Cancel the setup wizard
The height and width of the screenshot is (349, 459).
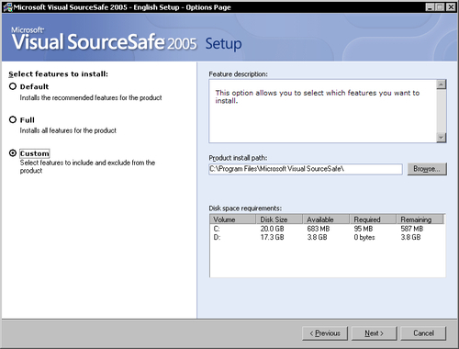(x=423, y=333)
